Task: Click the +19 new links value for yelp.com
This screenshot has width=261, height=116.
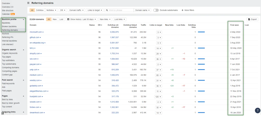Action: tap(171, 70)
